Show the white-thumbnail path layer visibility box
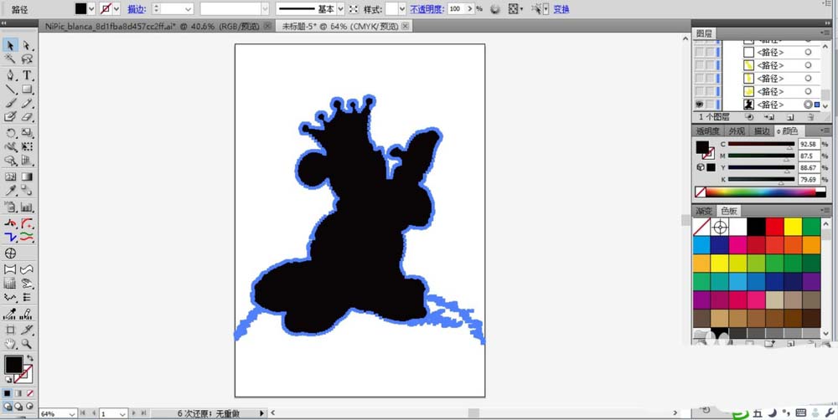This screenshot has height=420, width=838. point(699,53)
